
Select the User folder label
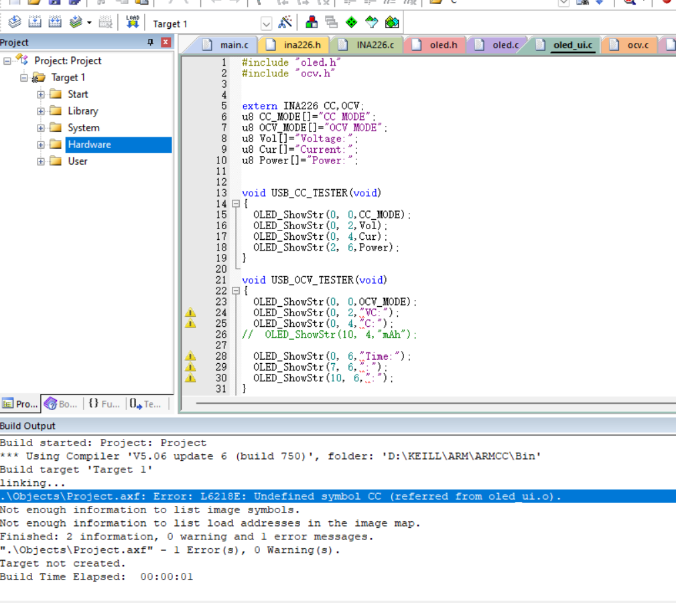click(78, 161)
